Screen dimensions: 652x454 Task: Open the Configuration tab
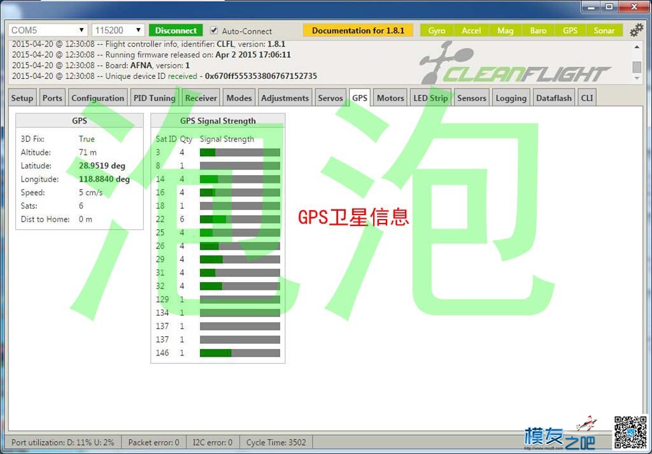[x=97, y=98]
